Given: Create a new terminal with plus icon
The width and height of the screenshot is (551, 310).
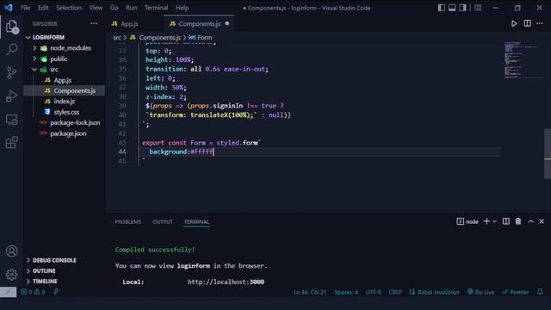Looking at the screenshot, I should (486, 221).
